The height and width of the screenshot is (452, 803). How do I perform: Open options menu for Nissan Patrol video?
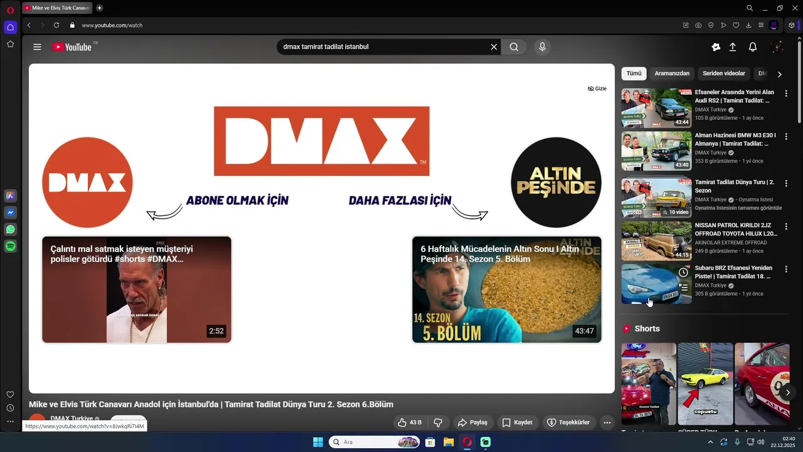786,225
